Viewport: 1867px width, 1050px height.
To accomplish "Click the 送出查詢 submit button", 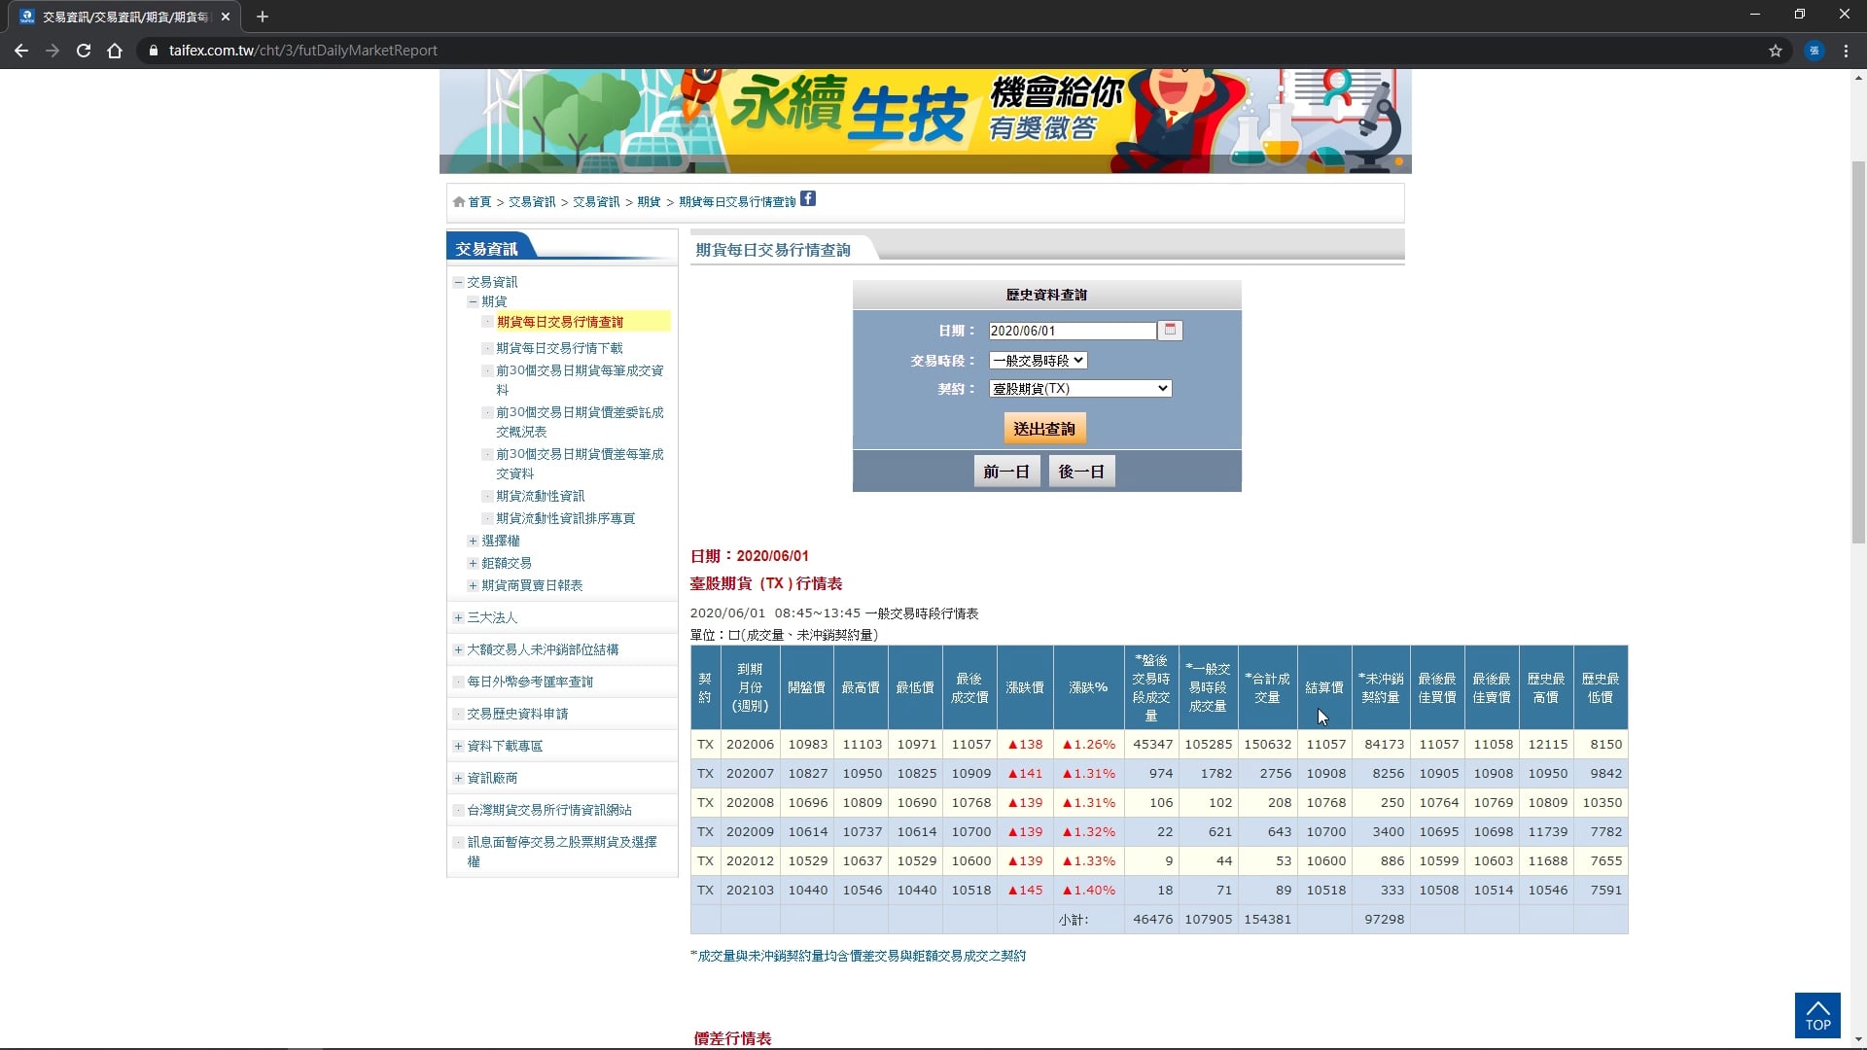I will 1044,429.
